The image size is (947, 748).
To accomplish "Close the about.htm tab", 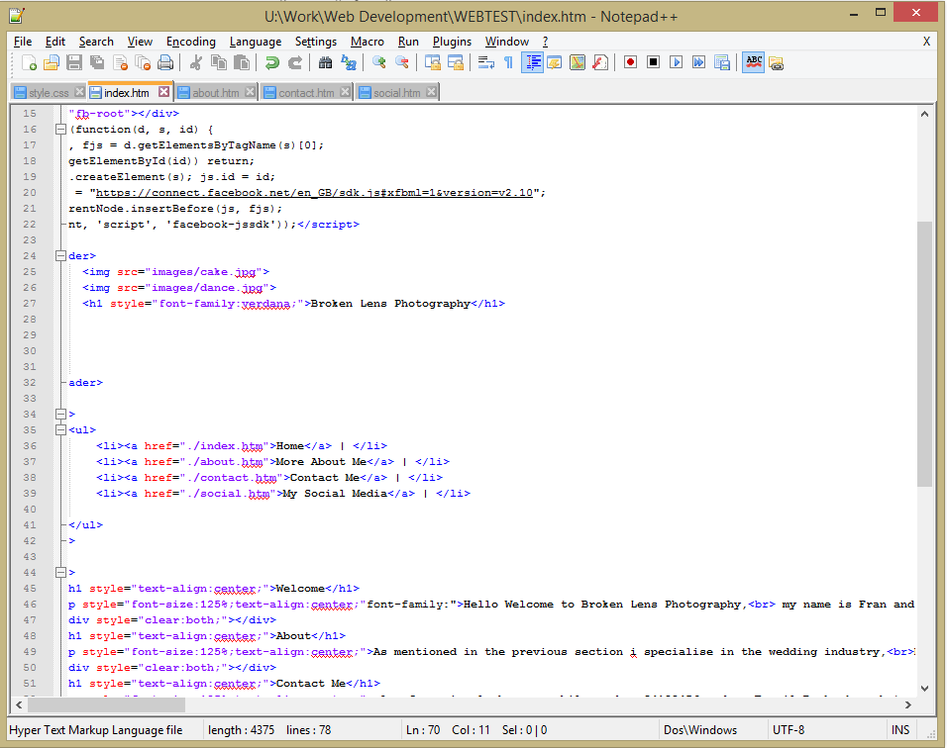I will click(x=250, y=90).
